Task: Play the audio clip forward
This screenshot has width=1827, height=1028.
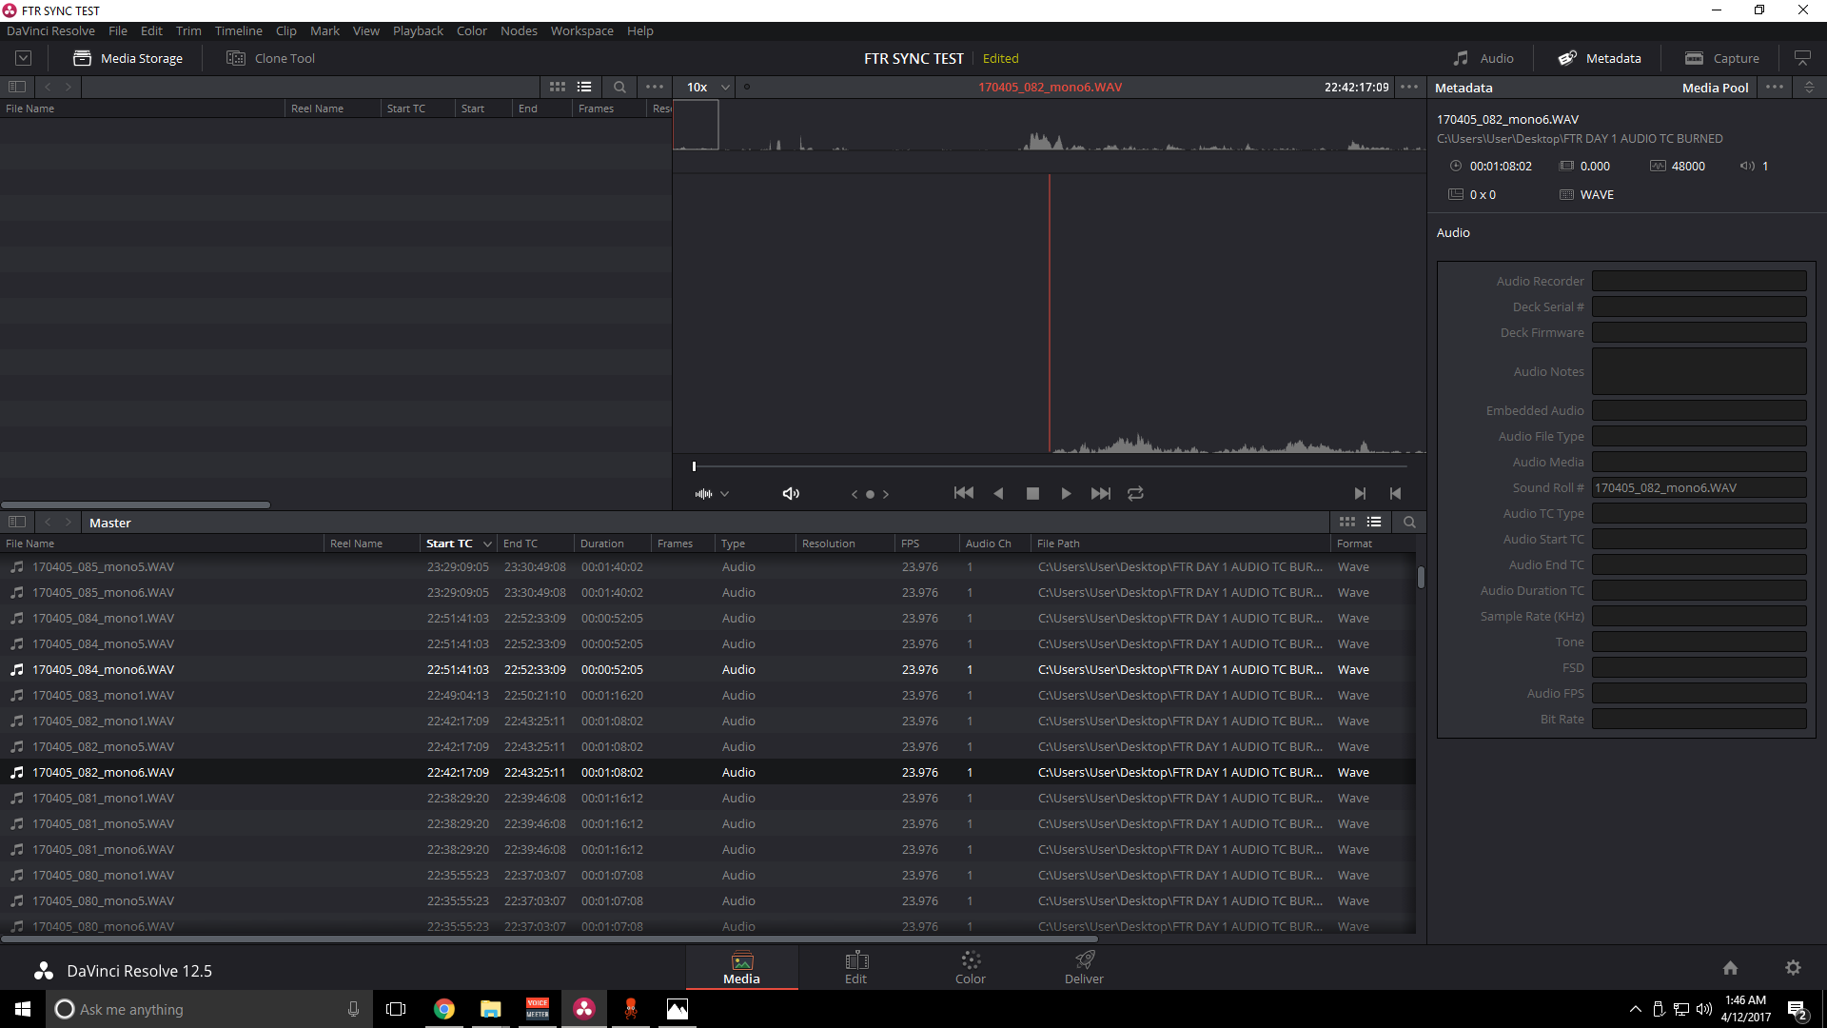Action: tap(1066, 493)
